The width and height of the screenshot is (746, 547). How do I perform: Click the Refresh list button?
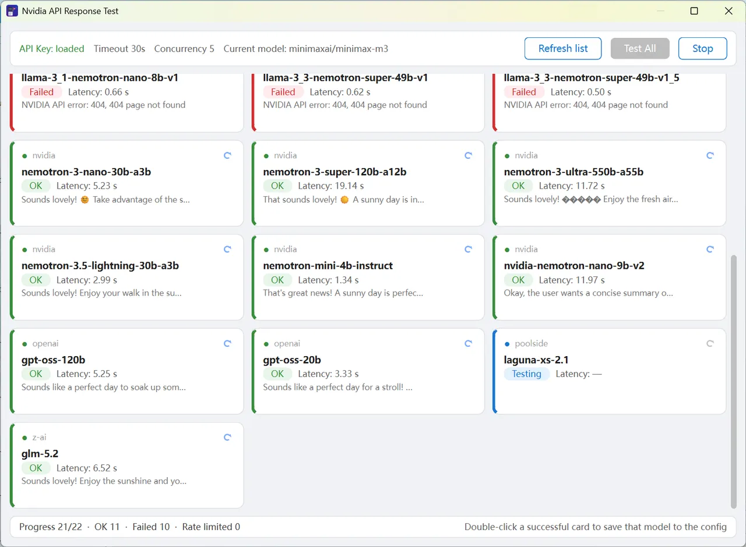coord(563,48)
